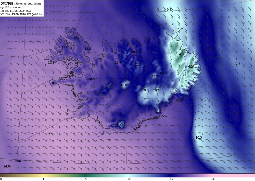Click the 22.2 value on the map

click(164, 116)
